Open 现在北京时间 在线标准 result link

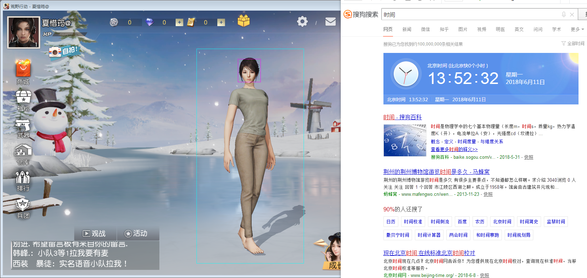pos(429,253)
